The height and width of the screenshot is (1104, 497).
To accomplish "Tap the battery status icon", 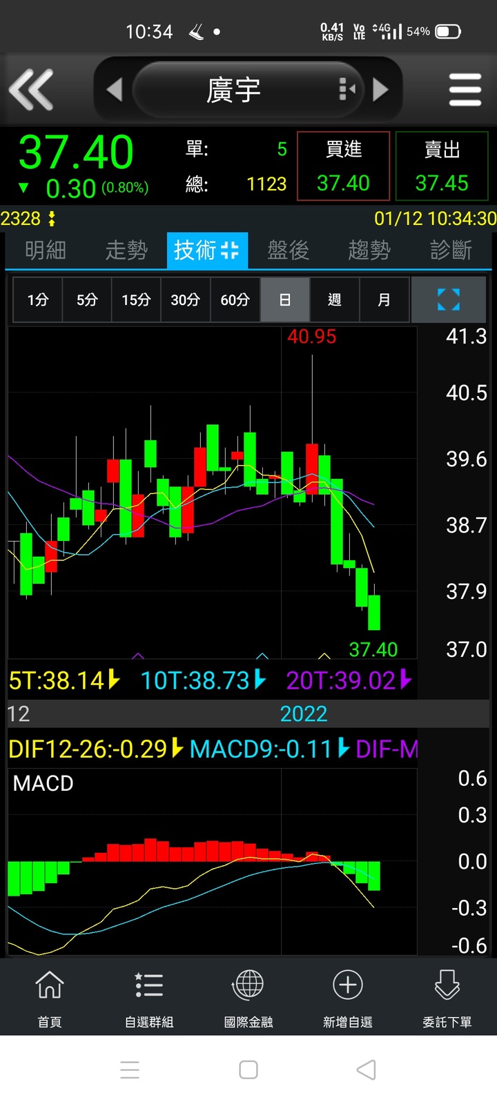I will [448, 32].
